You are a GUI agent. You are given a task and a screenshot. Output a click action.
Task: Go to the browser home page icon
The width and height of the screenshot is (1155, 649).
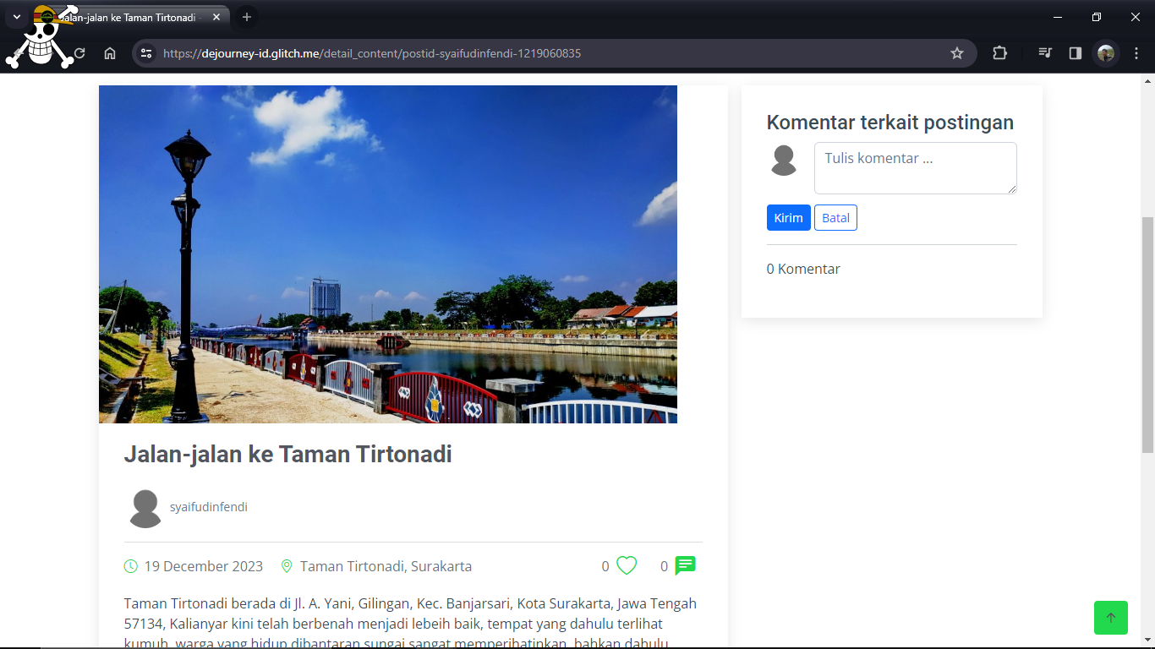click(110, 53)
